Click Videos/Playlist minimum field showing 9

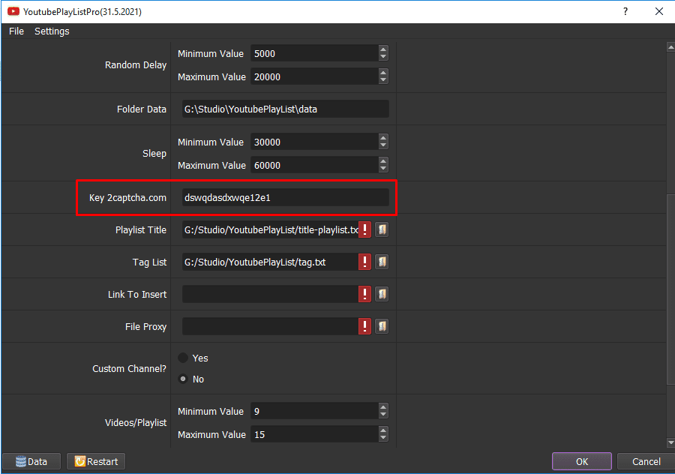pos(315,411)
